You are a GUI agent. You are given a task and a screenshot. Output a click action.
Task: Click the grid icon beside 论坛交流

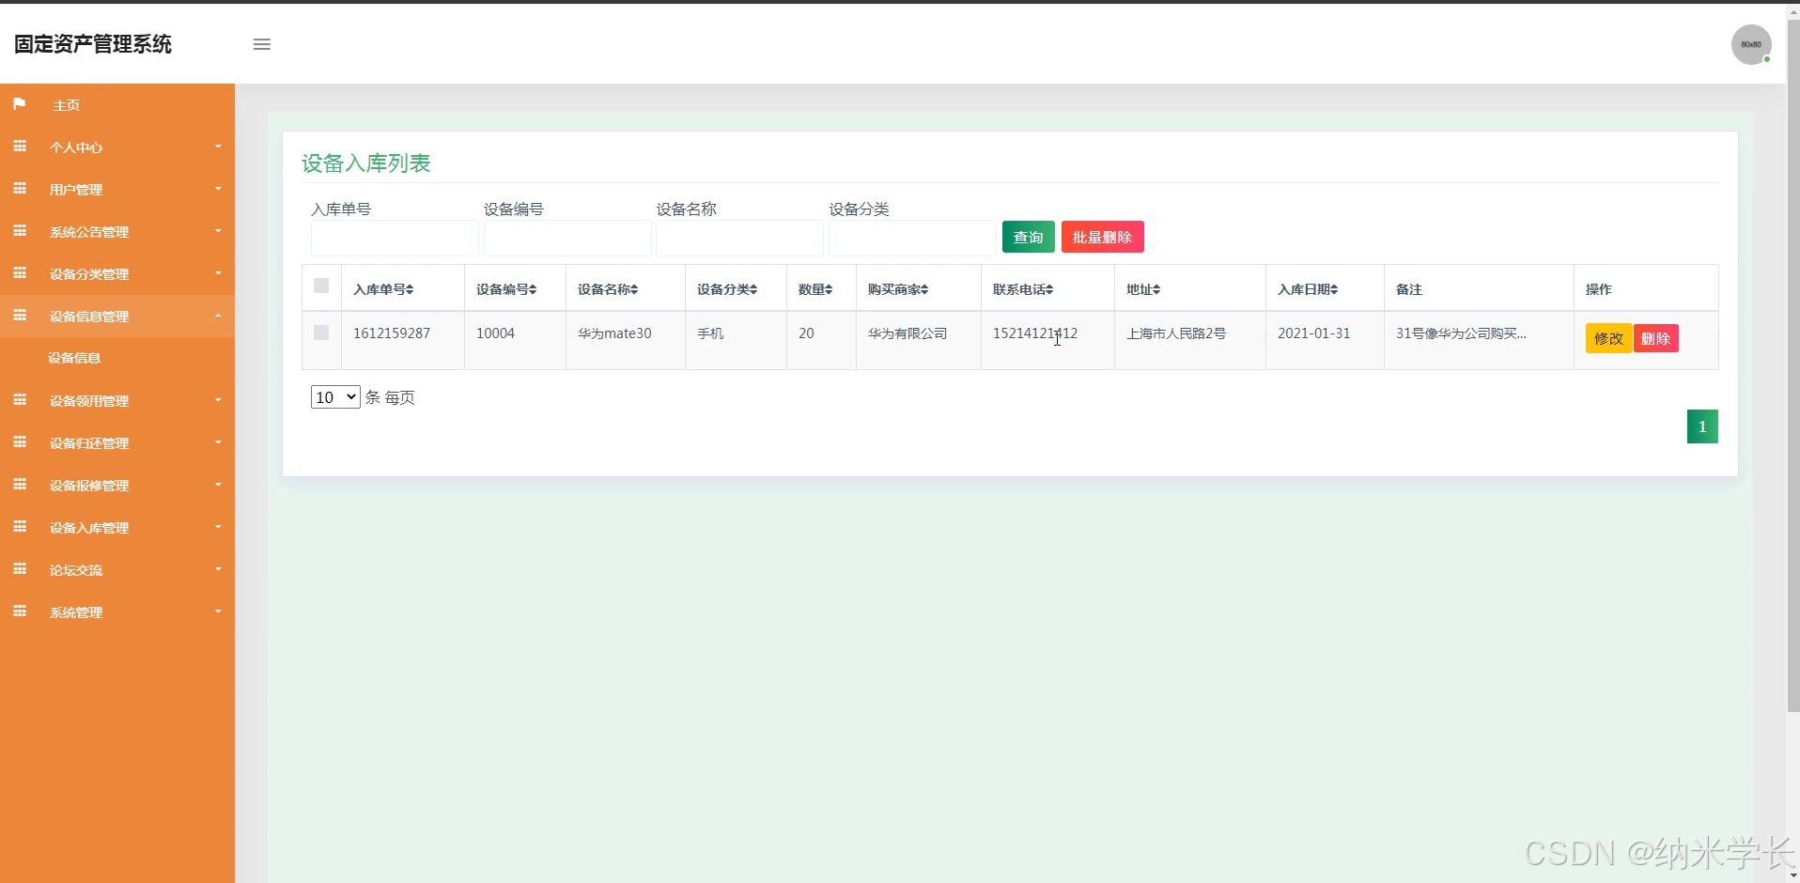point(20,569)
